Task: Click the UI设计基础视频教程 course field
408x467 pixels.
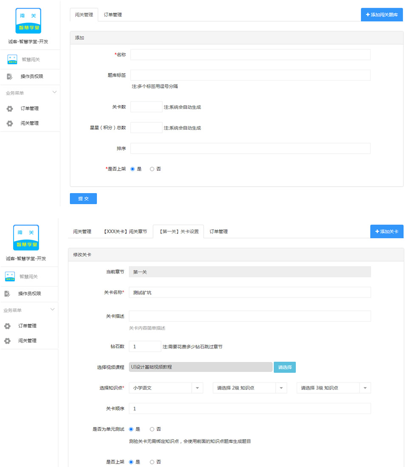Action: (x=201, y=367)
